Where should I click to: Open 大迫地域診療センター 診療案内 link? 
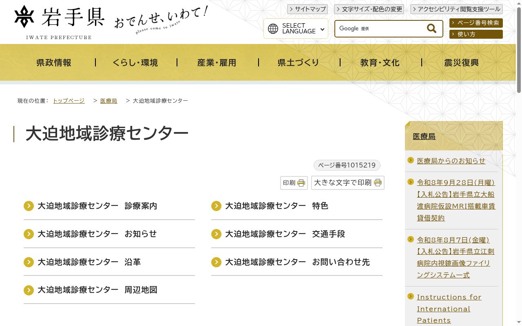pos(97,206)
